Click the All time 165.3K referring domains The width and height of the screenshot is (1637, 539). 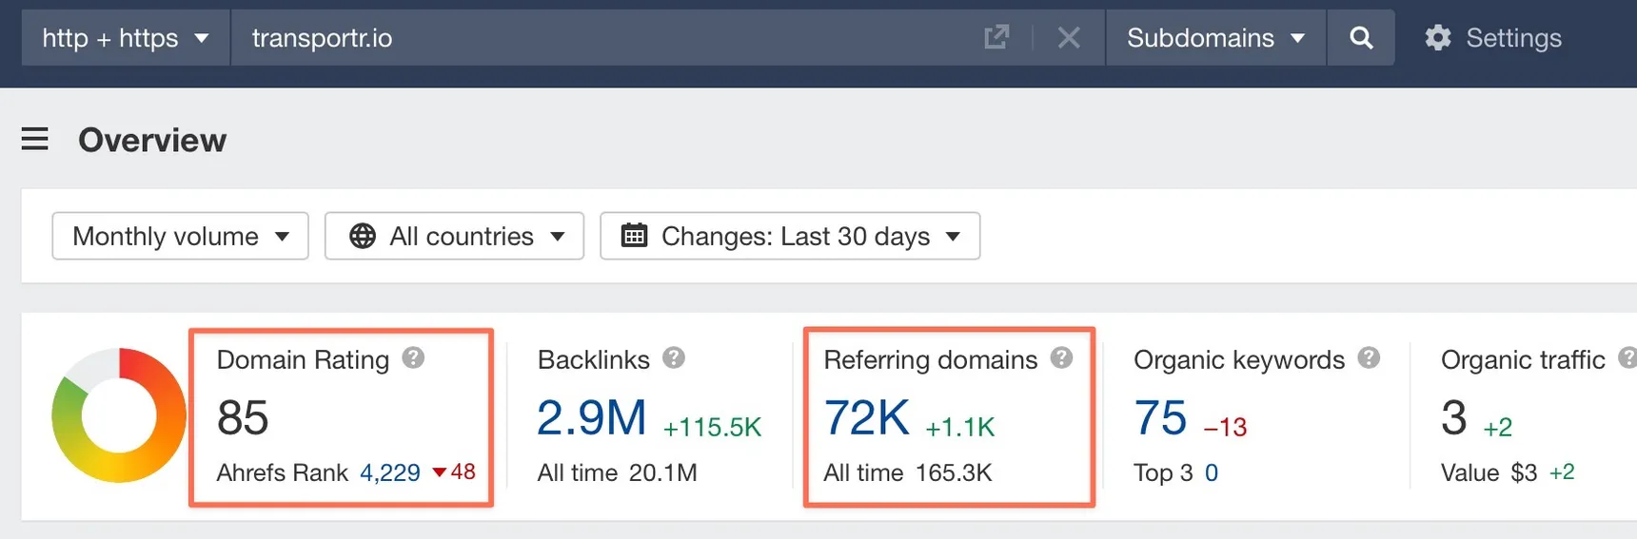908,472
